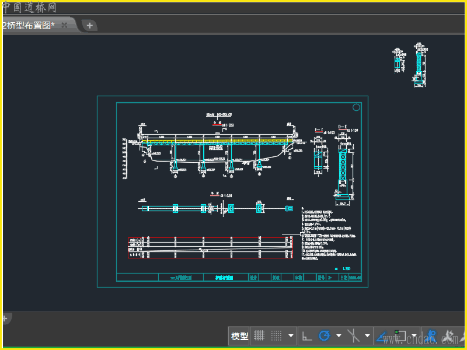Screen dimensions: 467x350
Task: Click the isometric drafting crossed-lines icon
Action: (353, 336)
